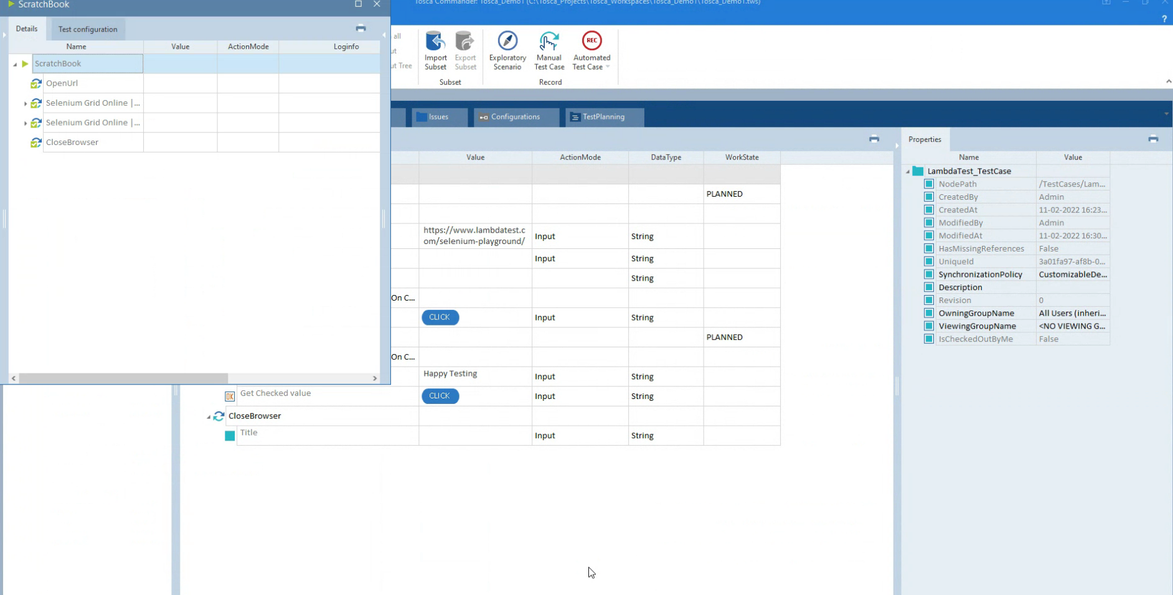
Task: Click the print icon in ScratchBook panel
Action: [x=360, y=29]
